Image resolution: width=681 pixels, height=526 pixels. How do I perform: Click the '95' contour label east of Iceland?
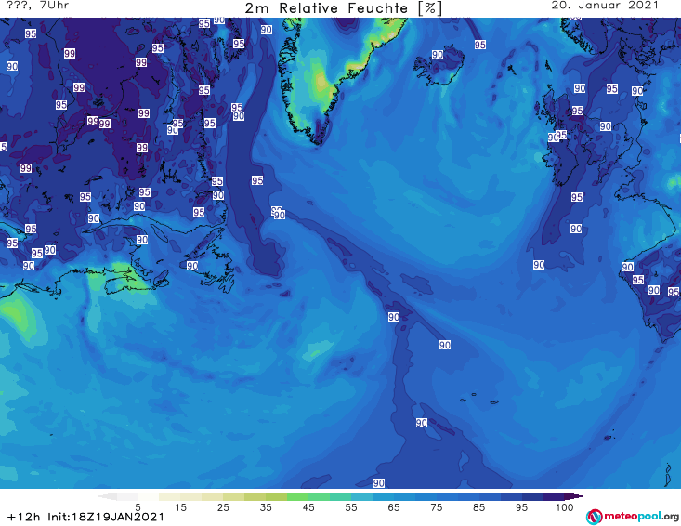click(x=480, y=45)
